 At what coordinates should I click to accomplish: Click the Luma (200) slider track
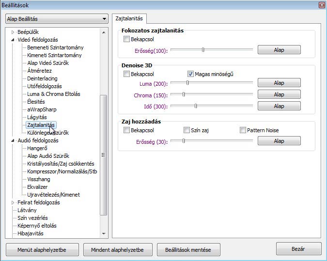[218, 83]
